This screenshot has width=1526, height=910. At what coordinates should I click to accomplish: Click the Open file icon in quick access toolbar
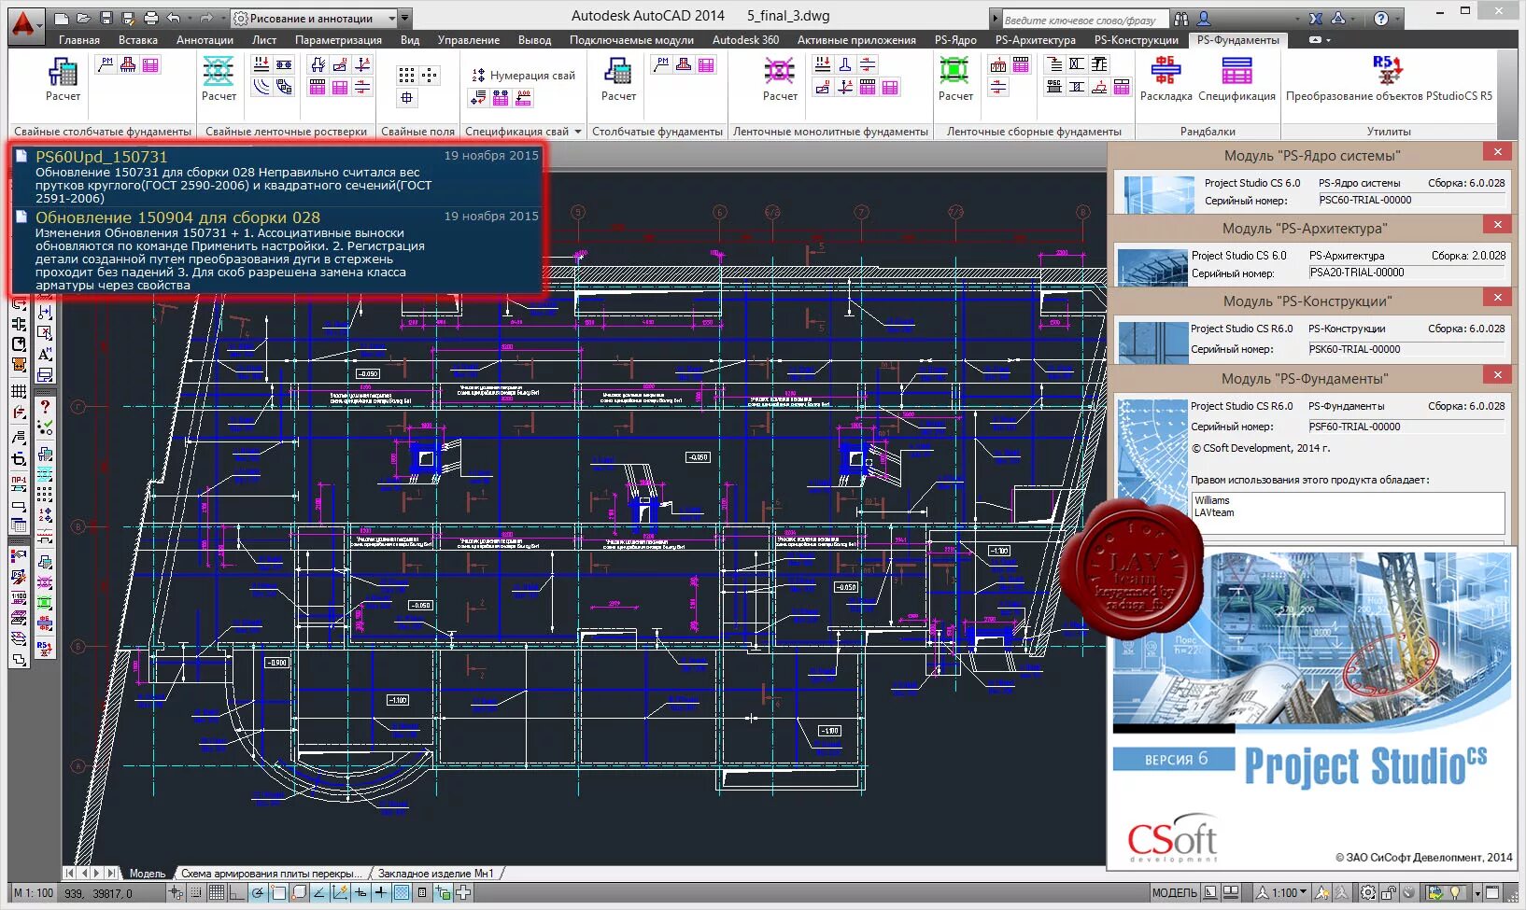(x=83, y=18)
